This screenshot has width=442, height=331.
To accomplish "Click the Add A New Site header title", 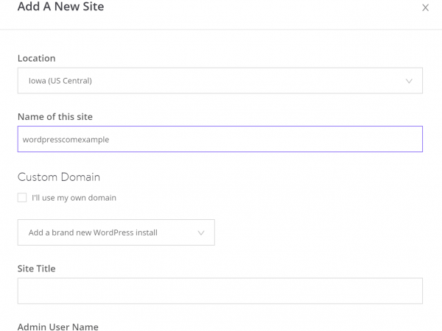I will [60, 7].
